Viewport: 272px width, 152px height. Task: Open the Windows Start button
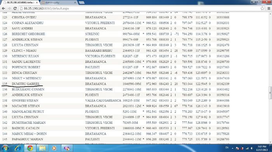pos(5,148)
